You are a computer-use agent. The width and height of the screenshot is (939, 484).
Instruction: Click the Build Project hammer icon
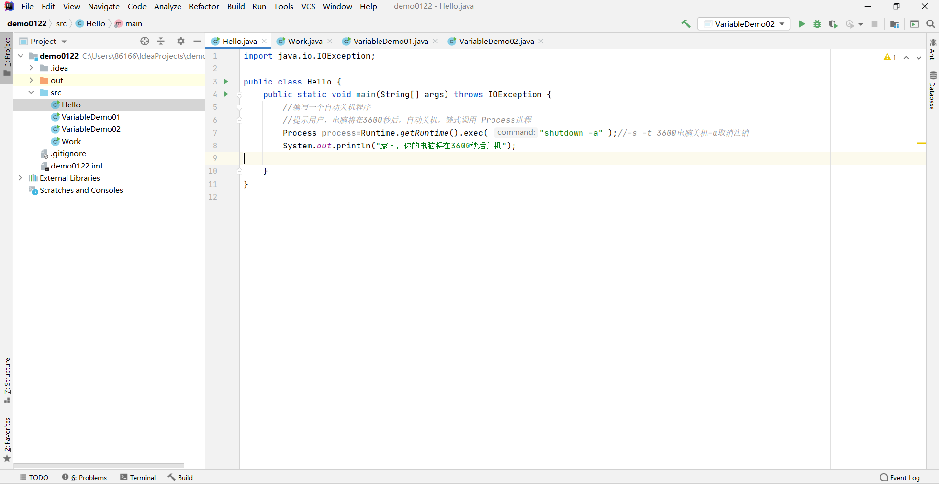pos(686,24)
